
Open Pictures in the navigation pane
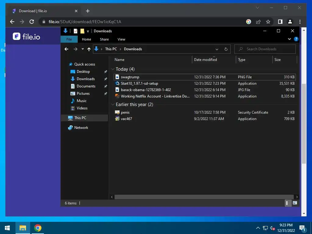click(83, 94)
